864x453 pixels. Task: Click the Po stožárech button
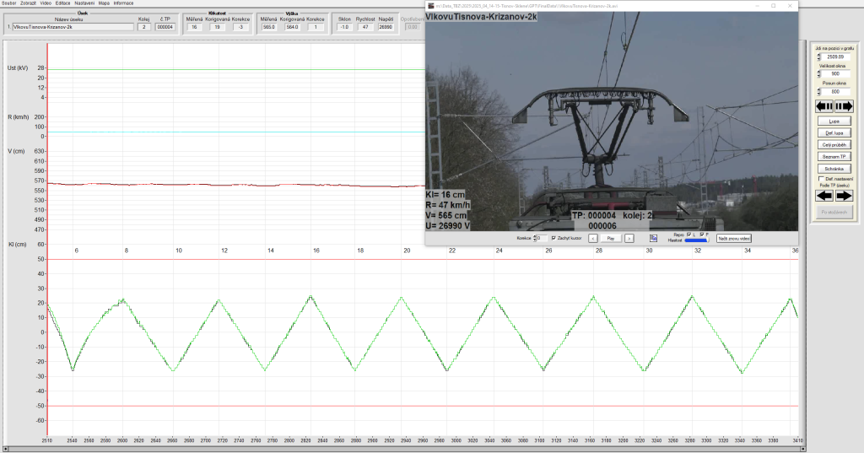834,213
